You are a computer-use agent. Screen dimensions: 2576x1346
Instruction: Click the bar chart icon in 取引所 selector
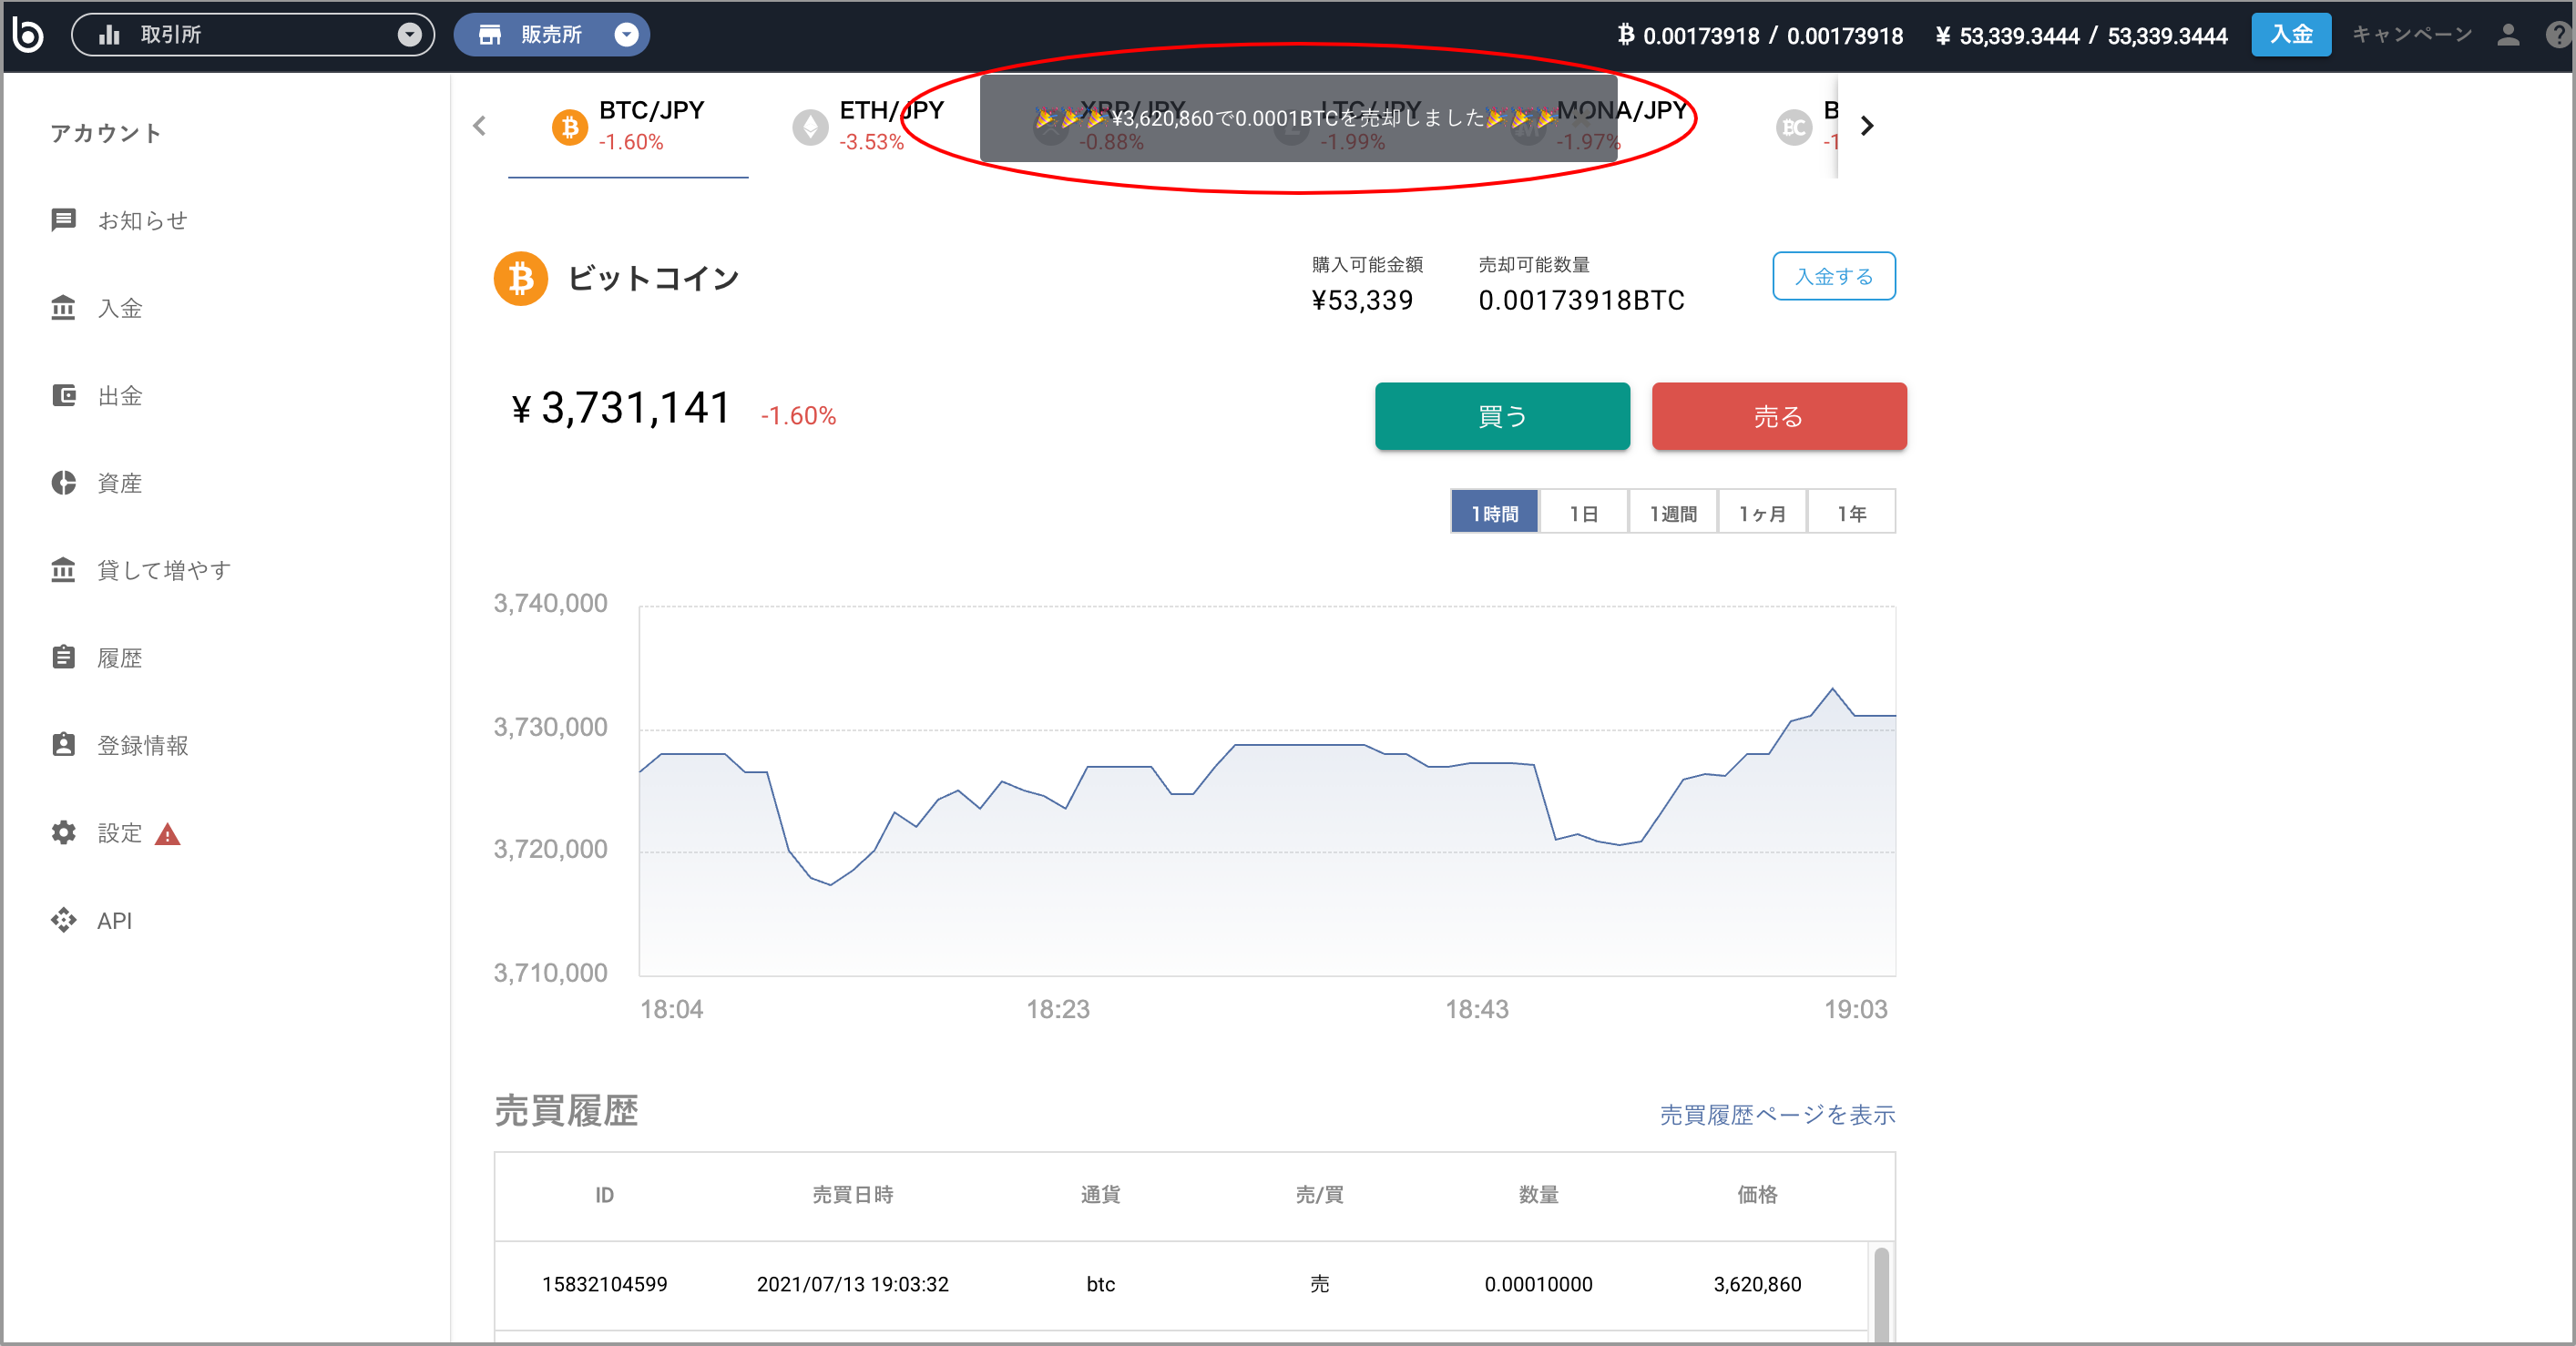point(110,35)
